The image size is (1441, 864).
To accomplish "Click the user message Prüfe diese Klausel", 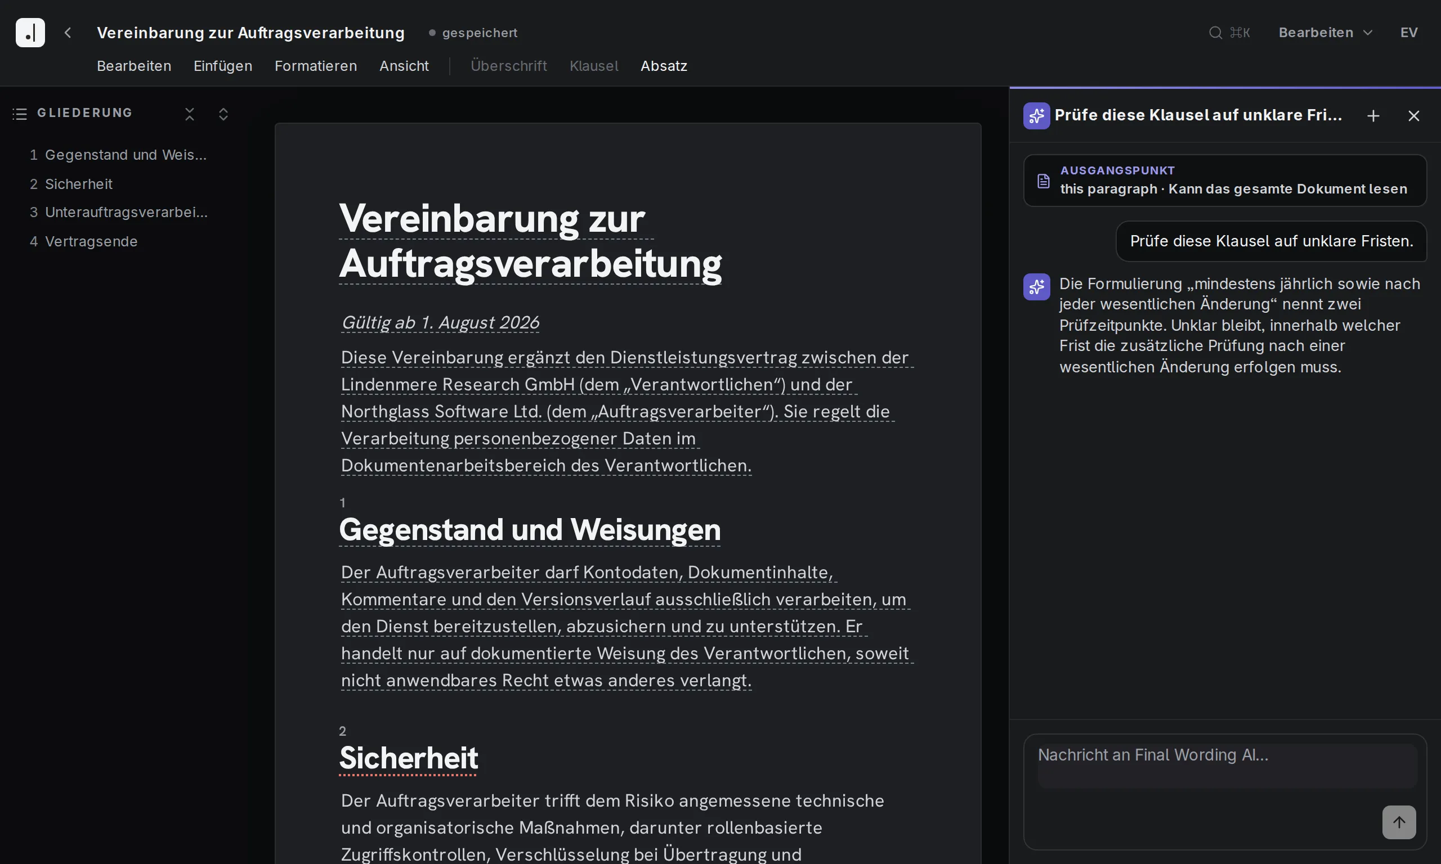I will pos(1271,241).
